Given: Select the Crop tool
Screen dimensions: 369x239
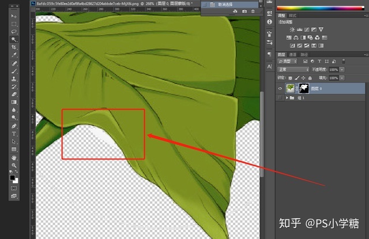Looking at the screenshot, I should click(x=14, y=47).
